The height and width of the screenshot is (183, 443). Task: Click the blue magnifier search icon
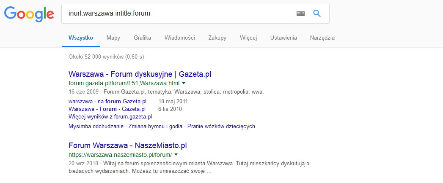(x=317, y=13)
